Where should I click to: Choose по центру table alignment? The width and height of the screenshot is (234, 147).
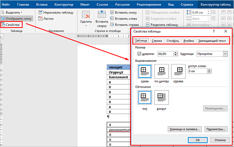pyautogui.click(x=161, y=71)
